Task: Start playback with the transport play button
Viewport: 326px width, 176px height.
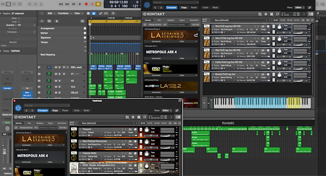Action: [80, 4]
